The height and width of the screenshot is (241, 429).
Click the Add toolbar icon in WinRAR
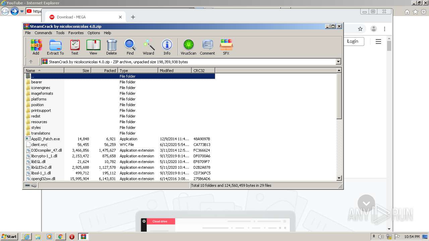pos(36,47)
